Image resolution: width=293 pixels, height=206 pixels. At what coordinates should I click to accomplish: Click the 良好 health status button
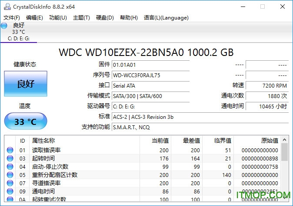(26, 84)
